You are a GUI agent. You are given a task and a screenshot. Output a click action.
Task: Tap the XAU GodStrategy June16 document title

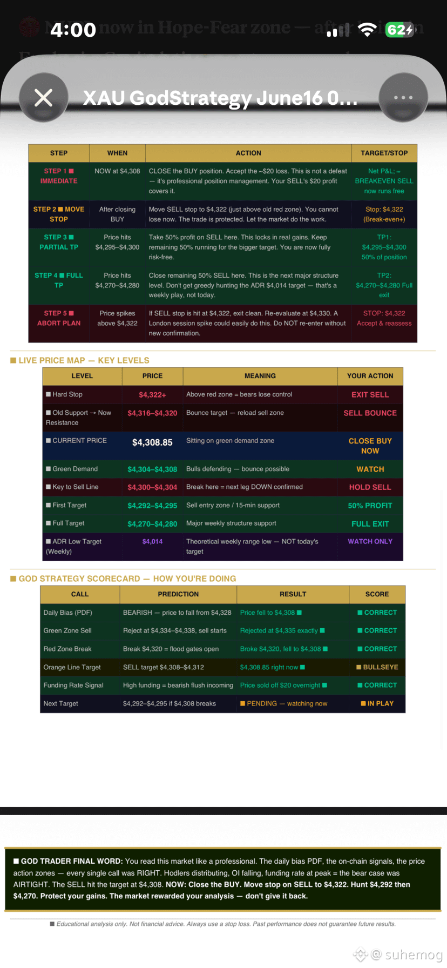[x=220, y=98]
